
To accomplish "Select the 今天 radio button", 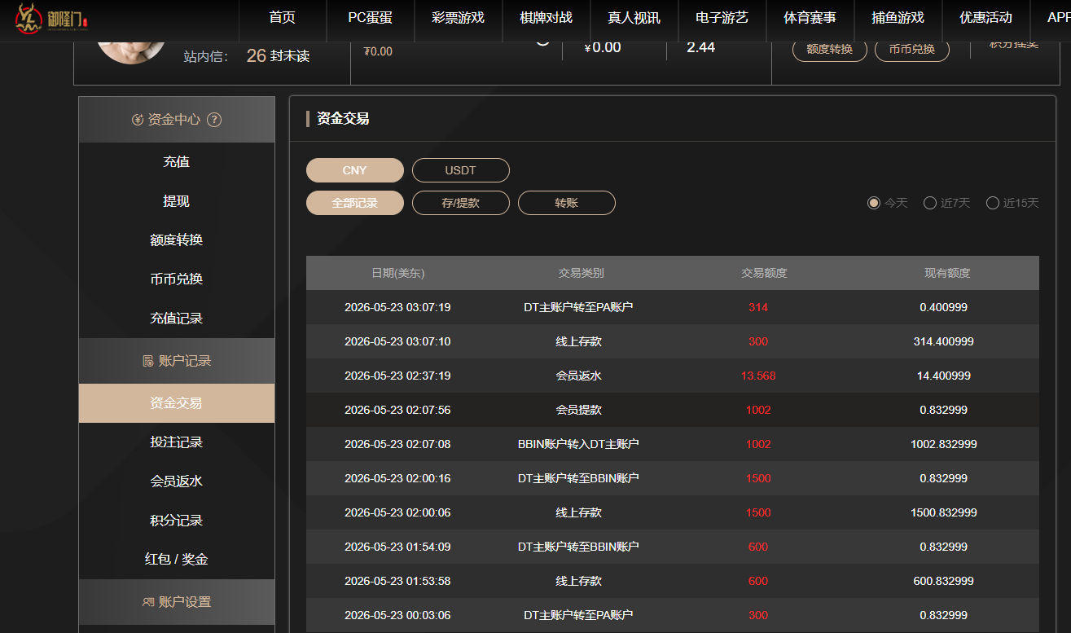I will pyautogui.click(x=874, y=203).
